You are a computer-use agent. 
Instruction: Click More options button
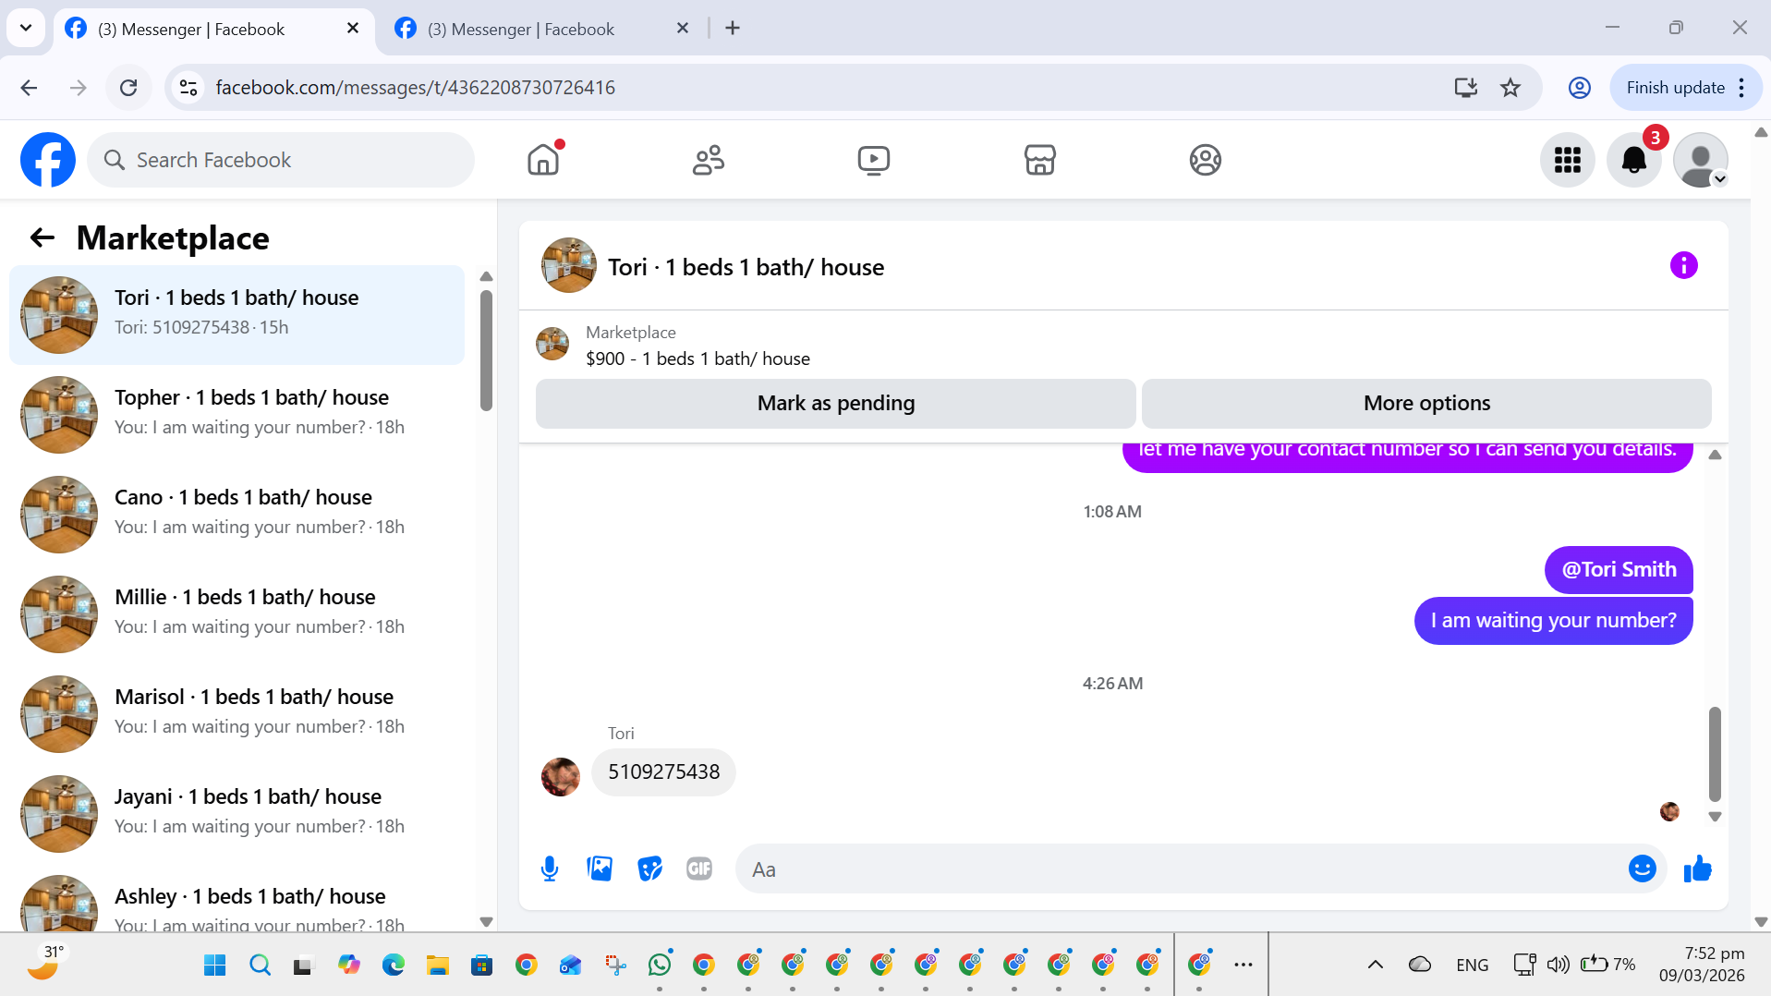coord(1426,403)
